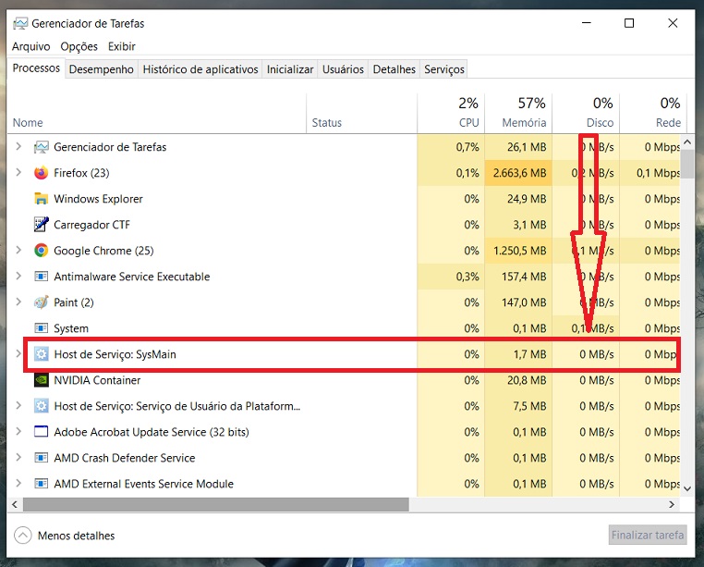Click the Gerenciador de Tarefas process icon
704x567 pixels.
click(42, 147)
